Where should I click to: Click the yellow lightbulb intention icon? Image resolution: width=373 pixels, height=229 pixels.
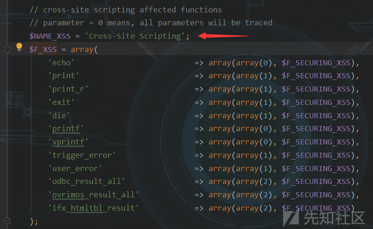click(x=19, y=47)
